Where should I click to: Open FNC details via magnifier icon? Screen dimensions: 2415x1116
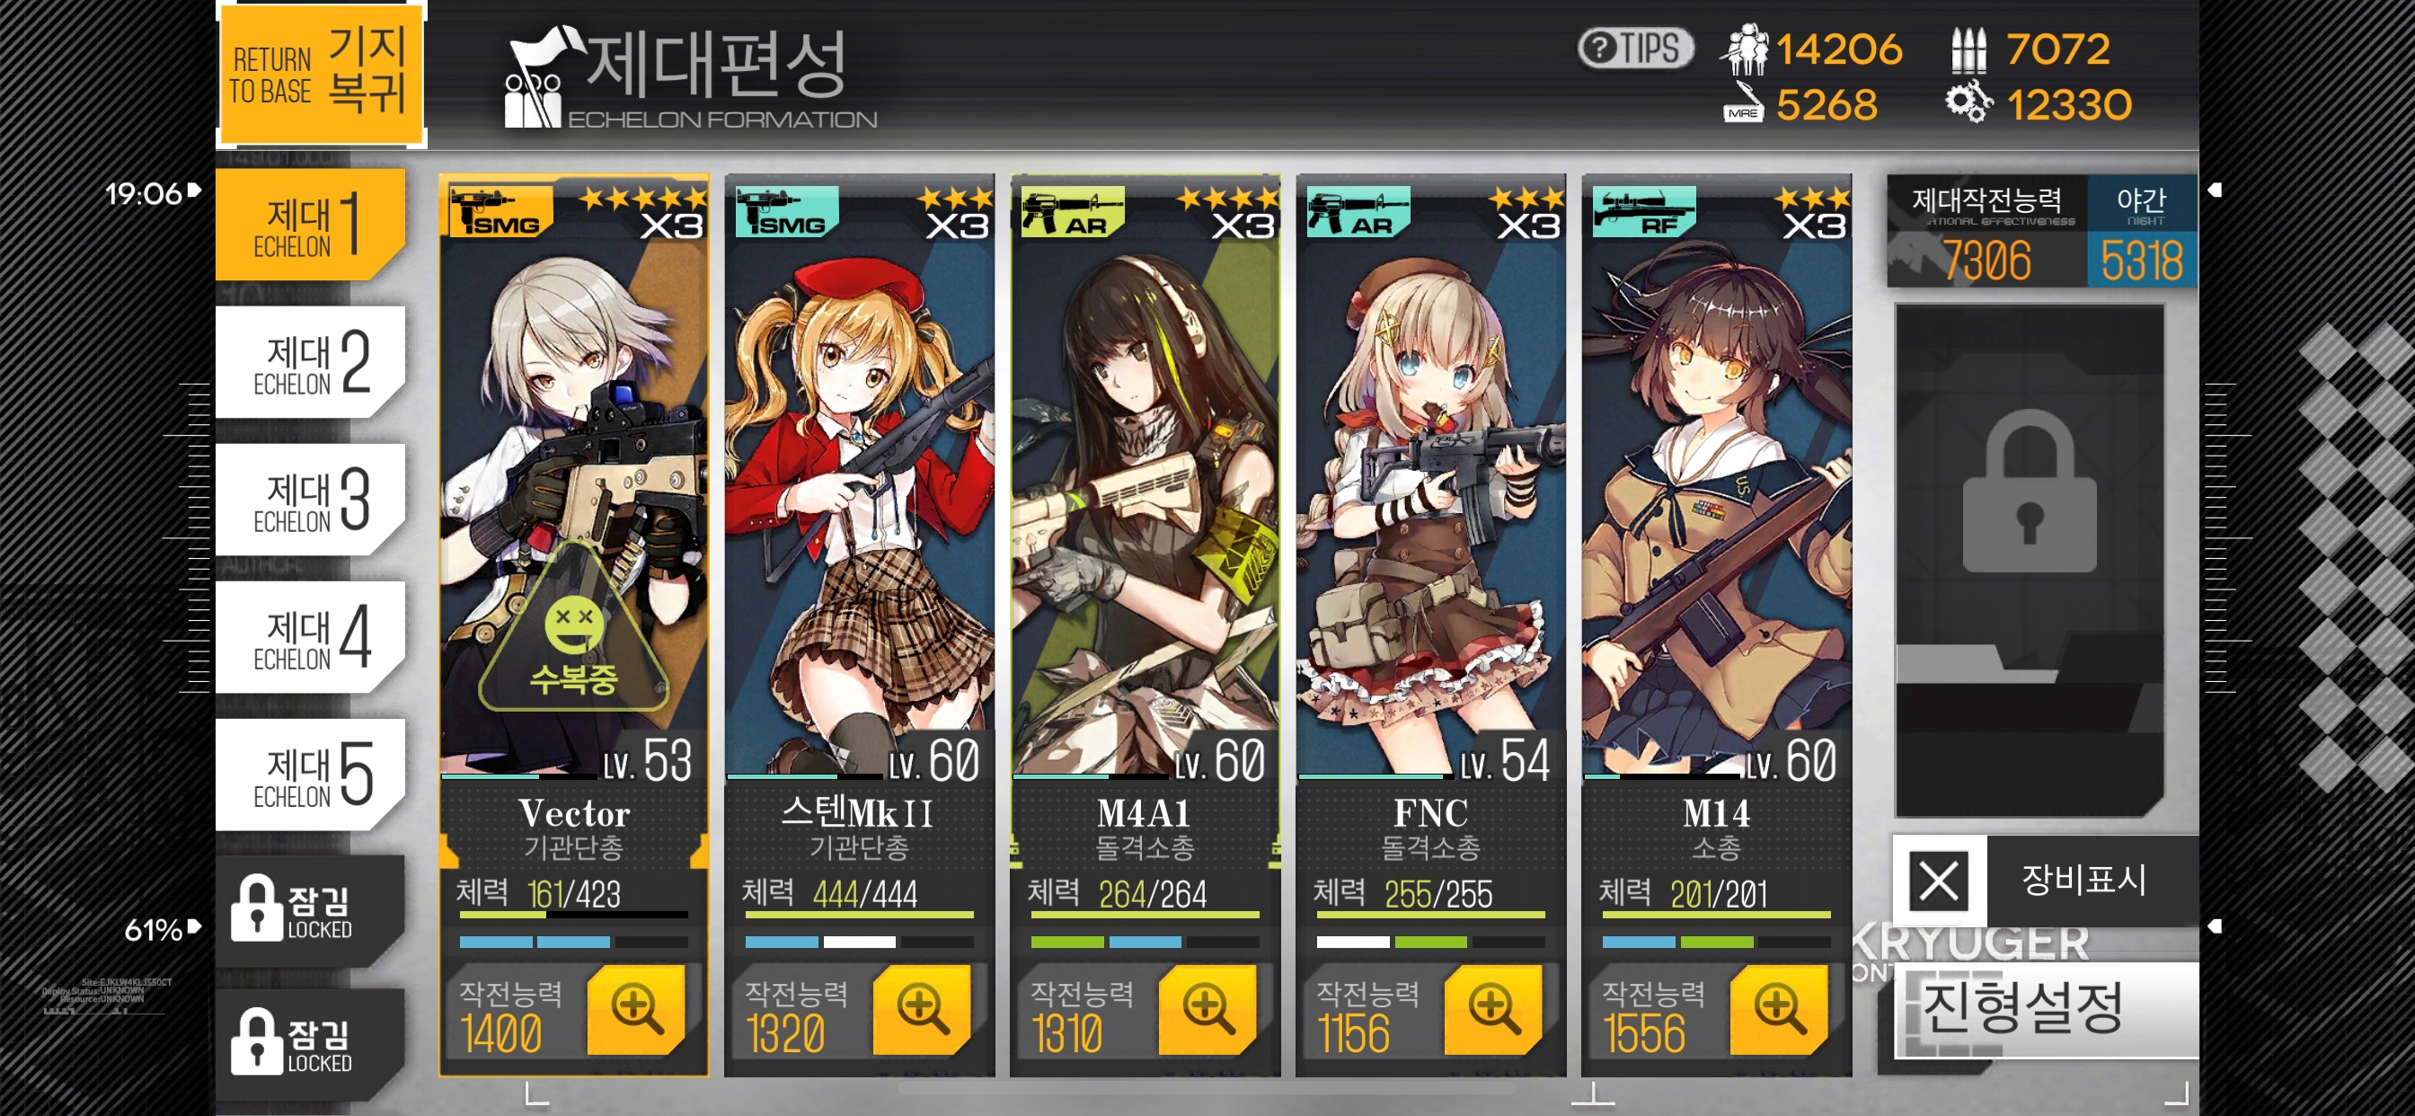[1494, 1009]
